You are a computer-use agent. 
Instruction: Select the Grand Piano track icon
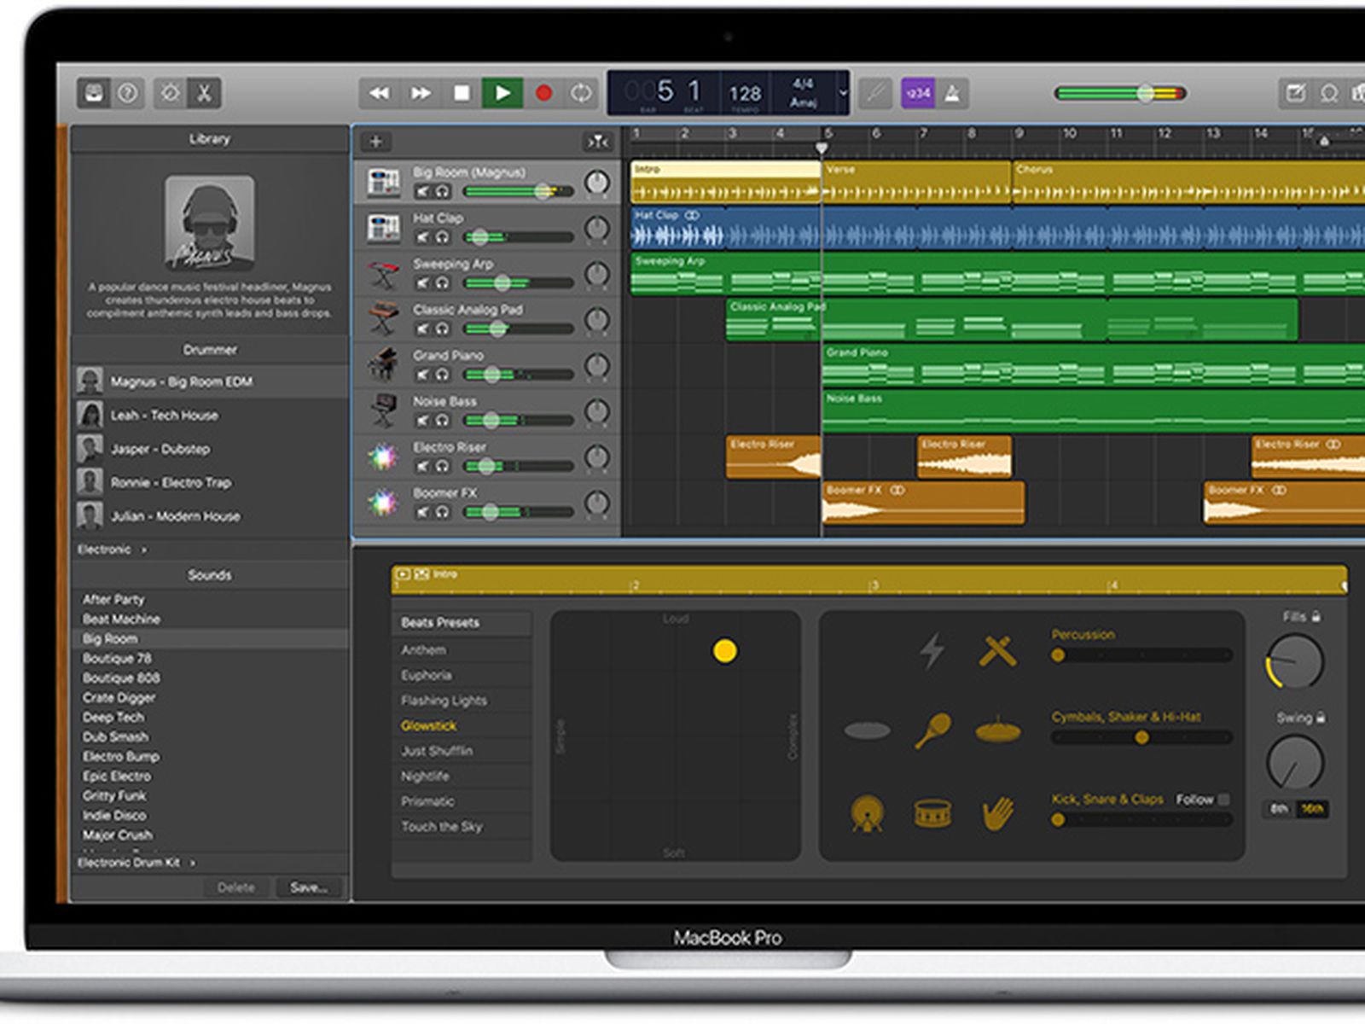383,365
